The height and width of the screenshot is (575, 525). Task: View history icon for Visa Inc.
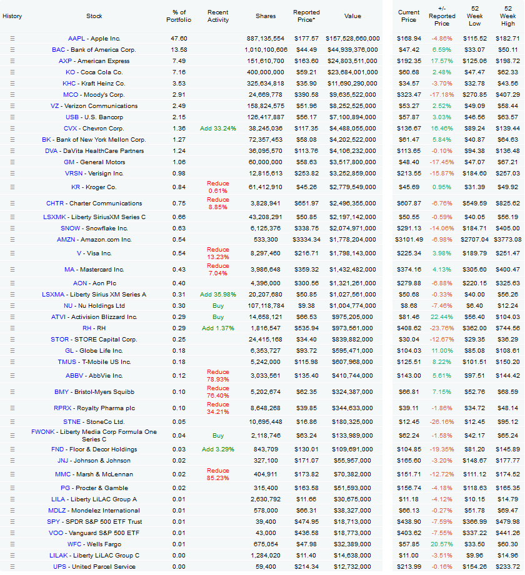[x=12, y=253]
